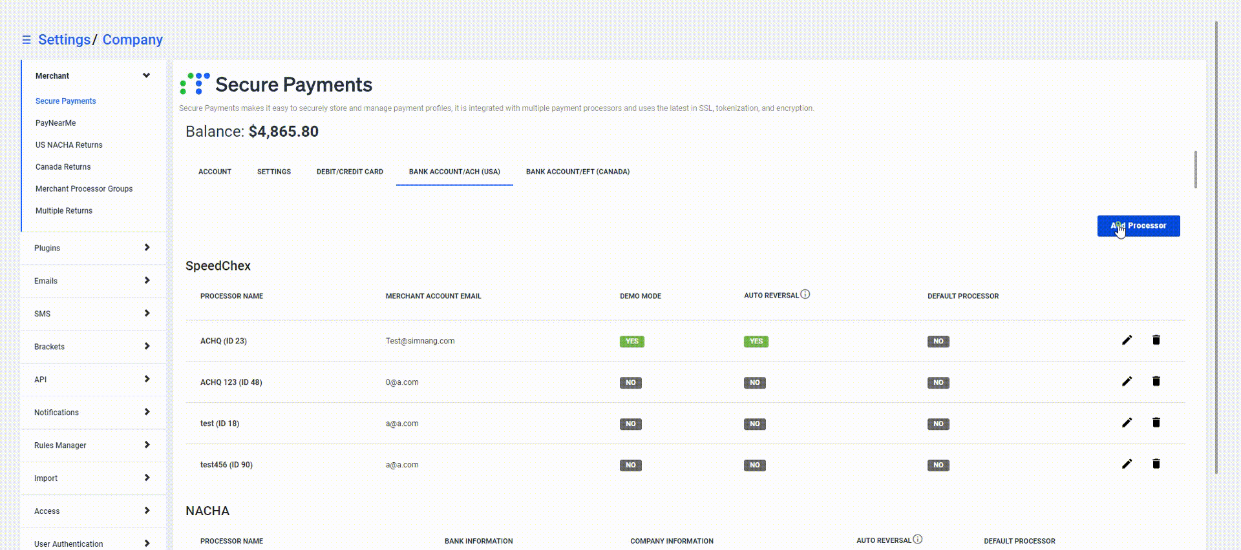Click Merchant Account Email column header

point(434,296)
